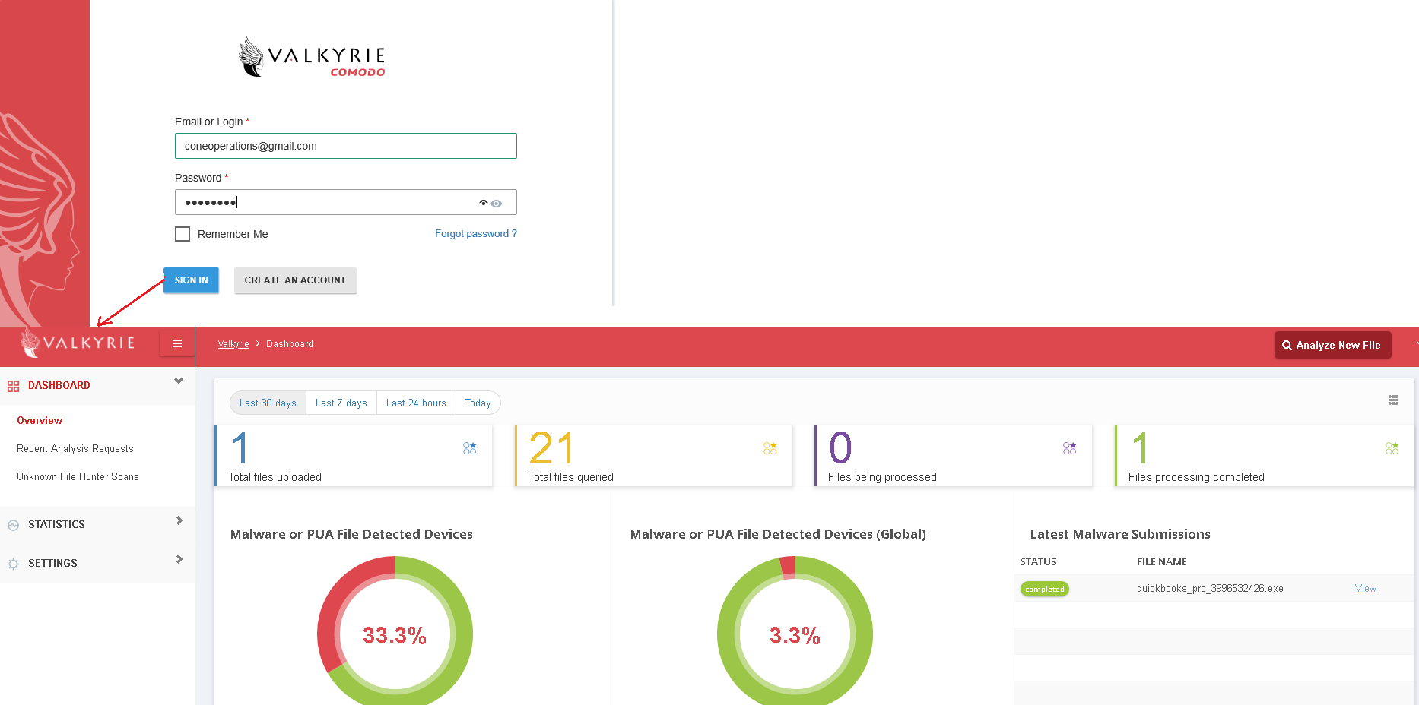Viewport: 1419px width, 705px height.
Task: Click the 3.3% global donut chart
Action: point(795,632)
